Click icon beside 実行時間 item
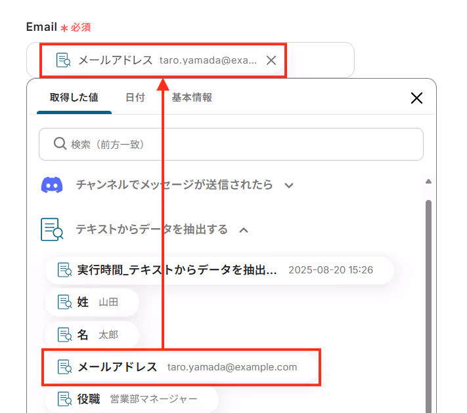Viewport: 467px width, 413px height. (64, 270)
